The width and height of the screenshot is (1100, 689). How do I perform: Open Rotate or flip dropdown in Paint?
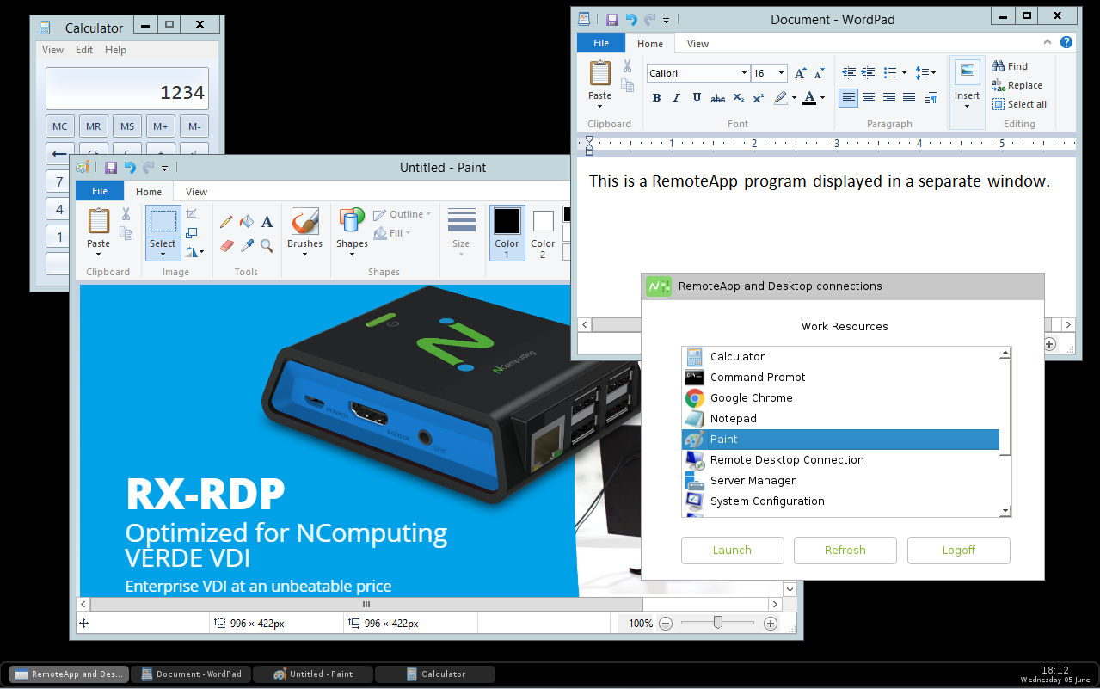(195, 252)
